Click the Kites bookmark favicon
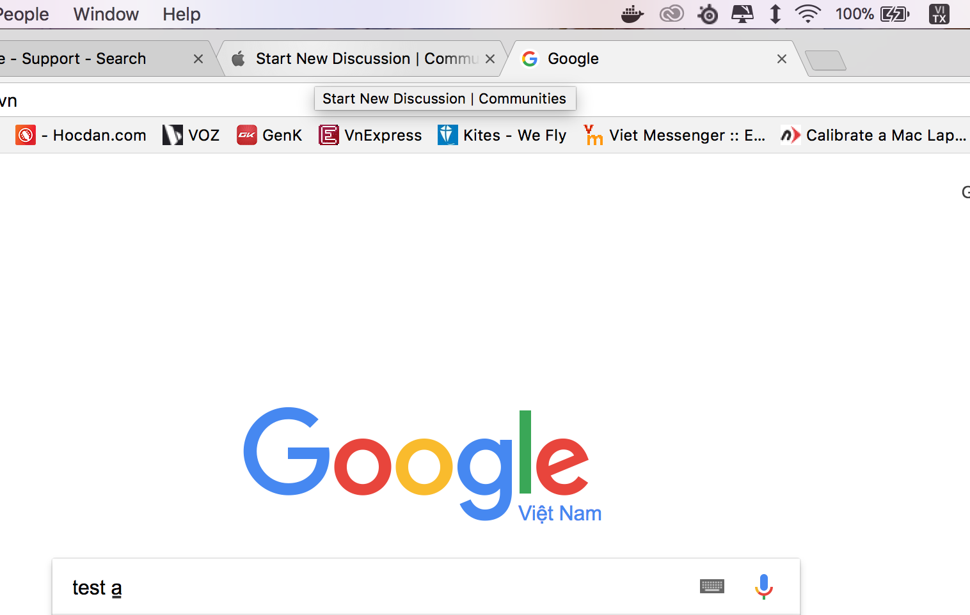This screenshot has height=615, width=970. 448,135
